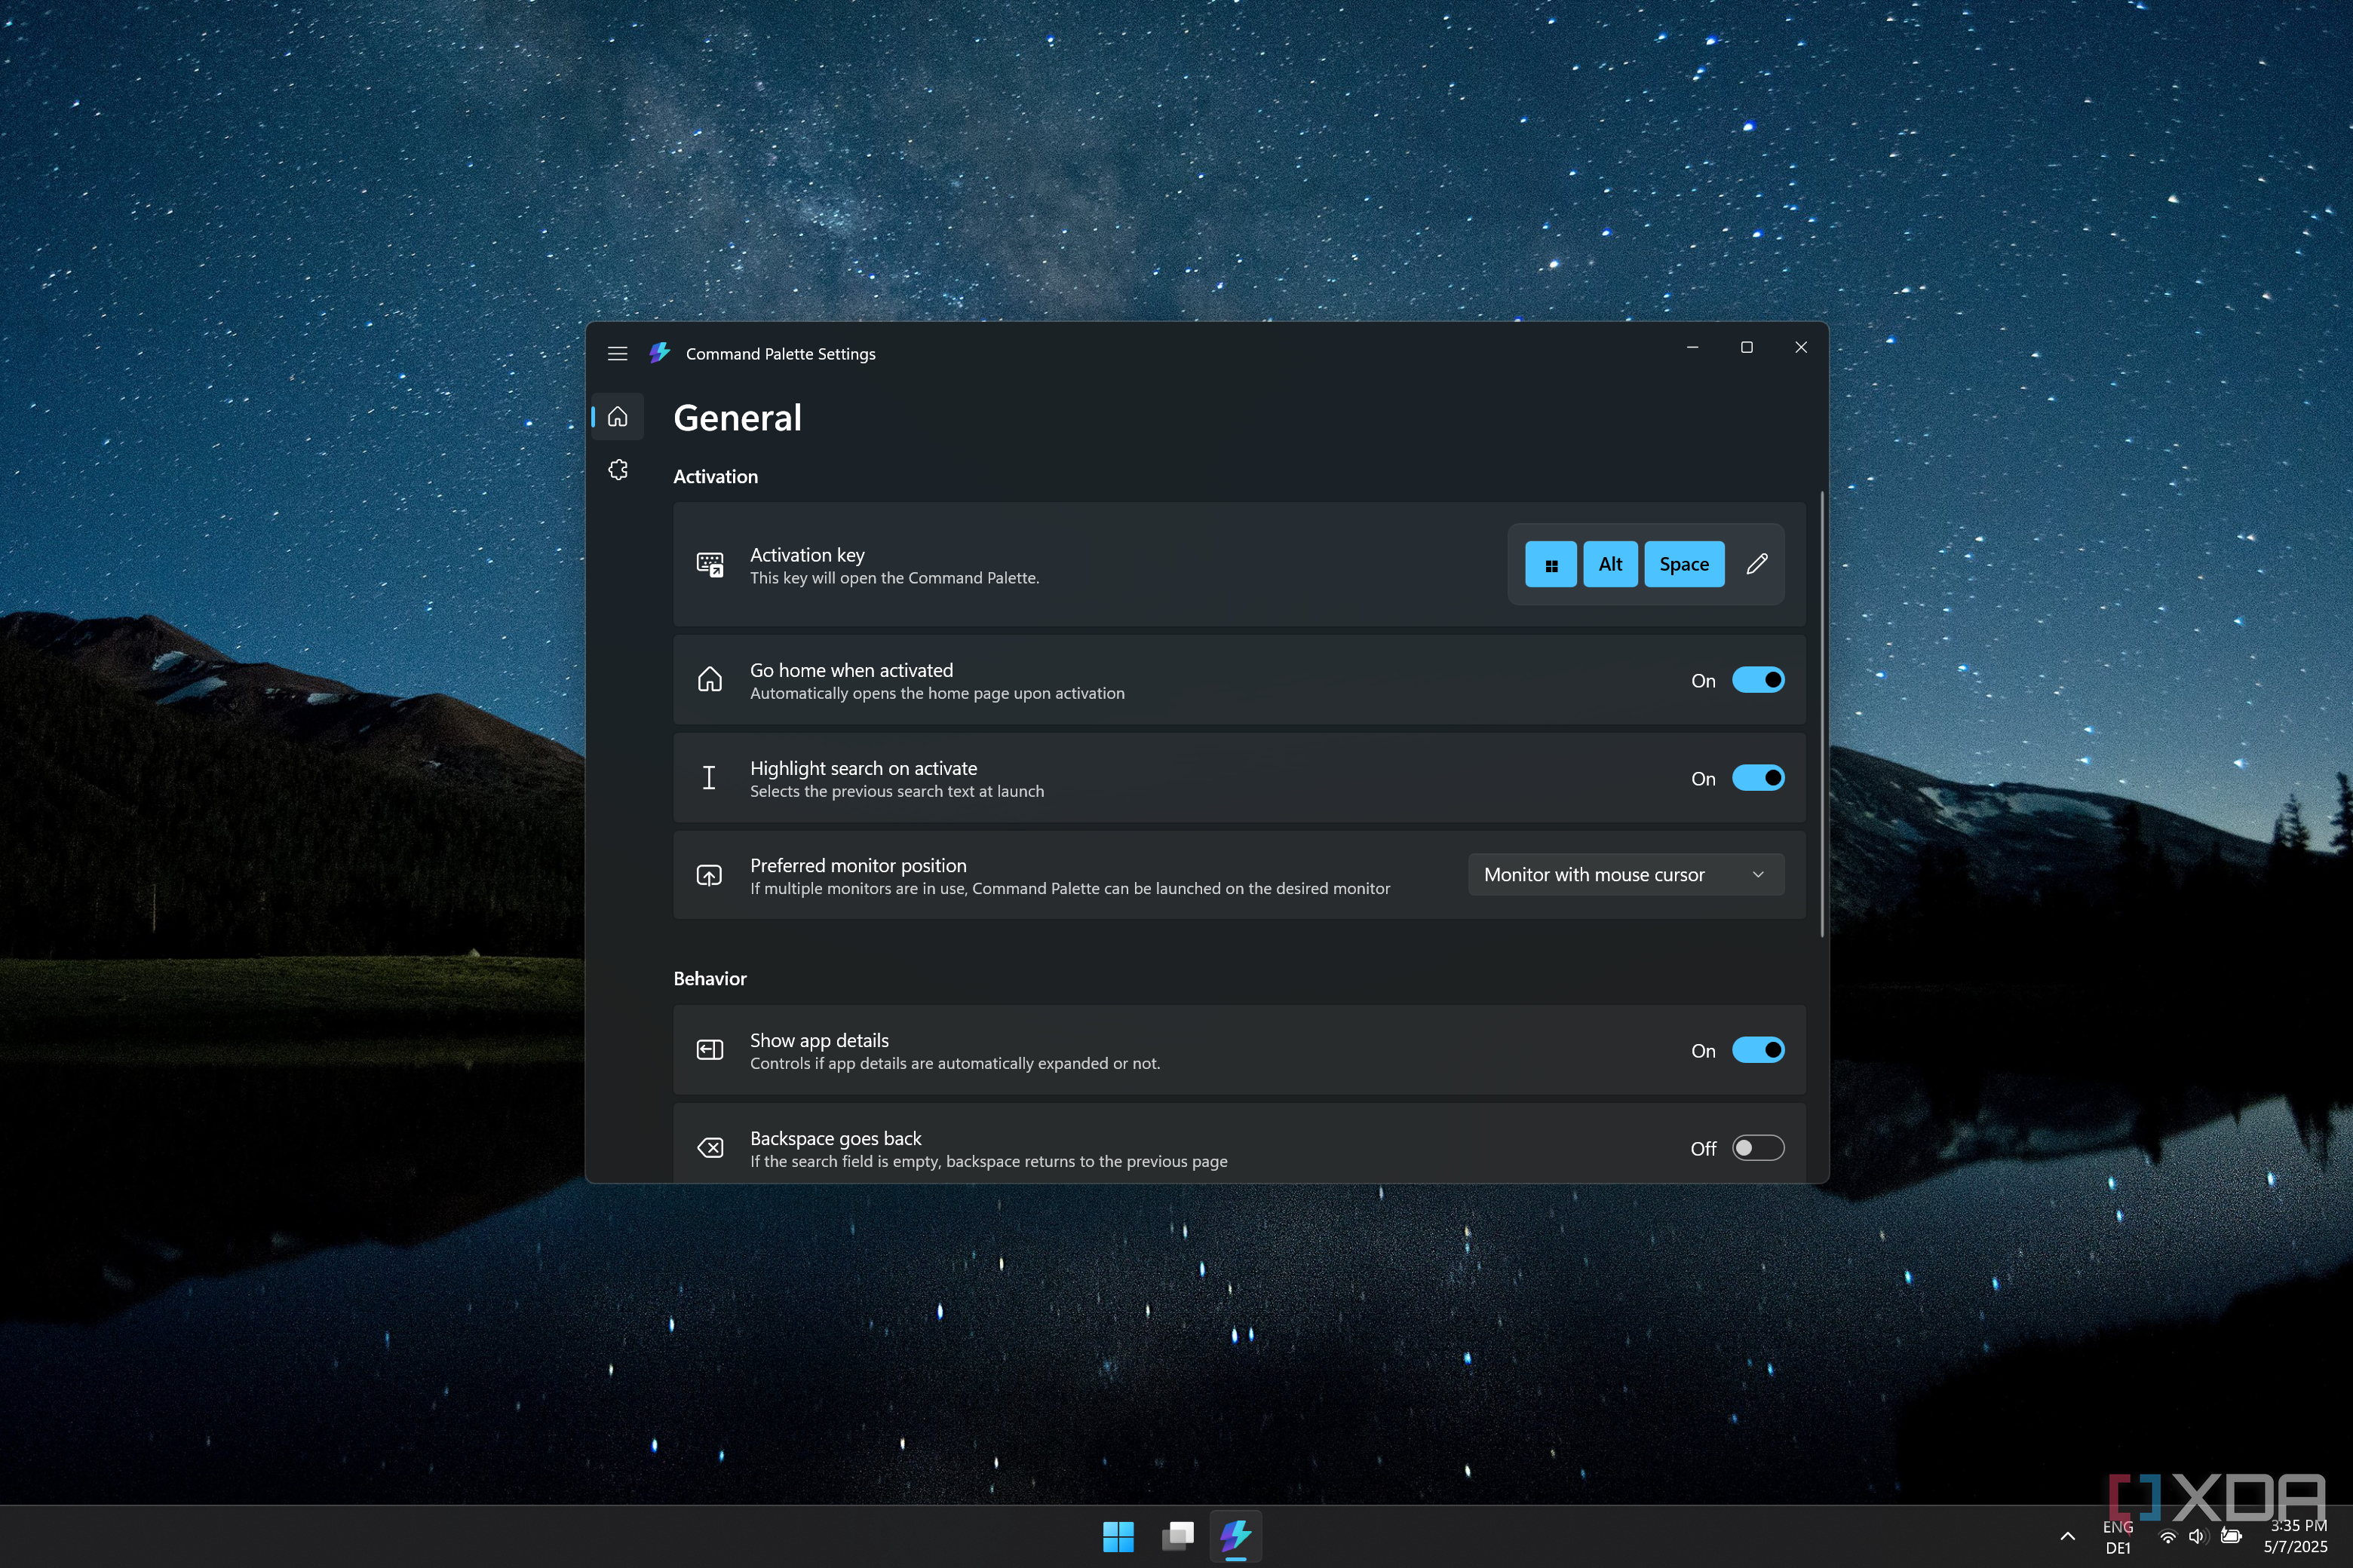
Task: Open the Extensions puzzle-piece sidebar icon
Action: point(617,470)
